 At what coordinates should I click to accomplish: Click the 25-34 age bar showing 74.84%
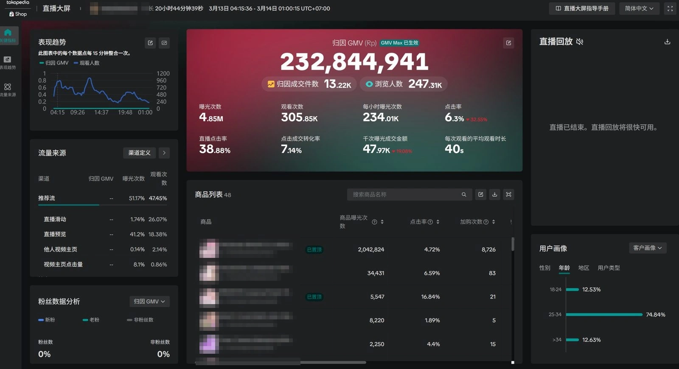coord(604,315)
